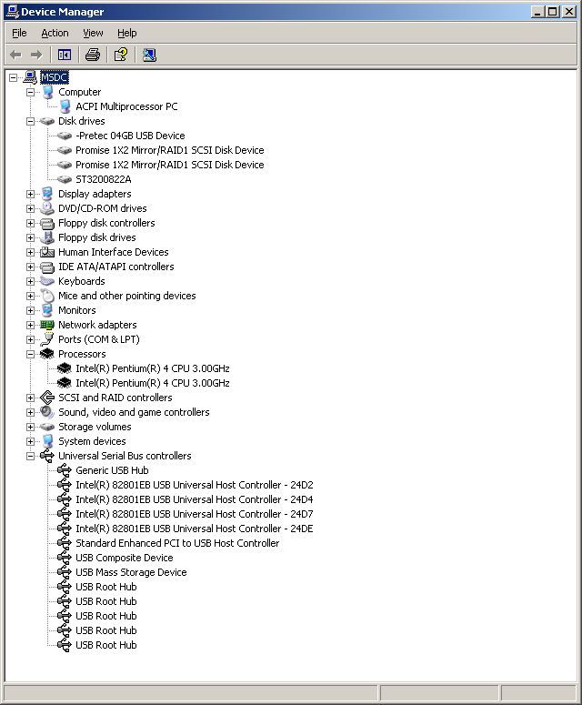Expand Sound, video and game controllers
The height and width of the screenshot is (705, 582).
tap(30, 412)
